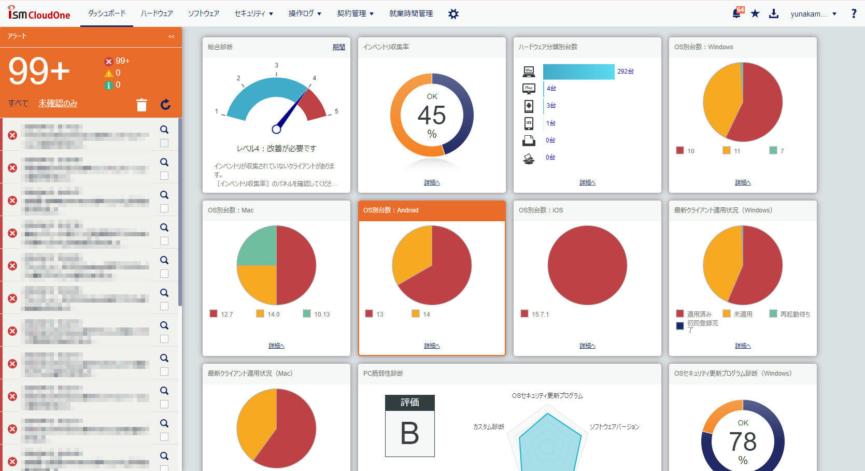Open 詳細へ in OS別台数 Android panel

pos(432,346)
